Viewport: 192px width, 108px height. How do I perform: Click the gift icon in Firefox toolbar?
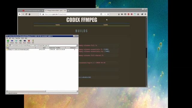click(x=142, y=14)
